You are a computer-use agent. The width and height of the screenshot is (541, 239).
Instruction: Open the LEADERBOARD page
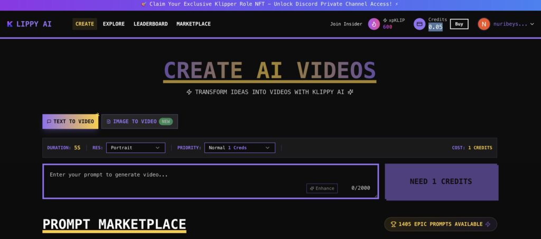click(151, 24)
